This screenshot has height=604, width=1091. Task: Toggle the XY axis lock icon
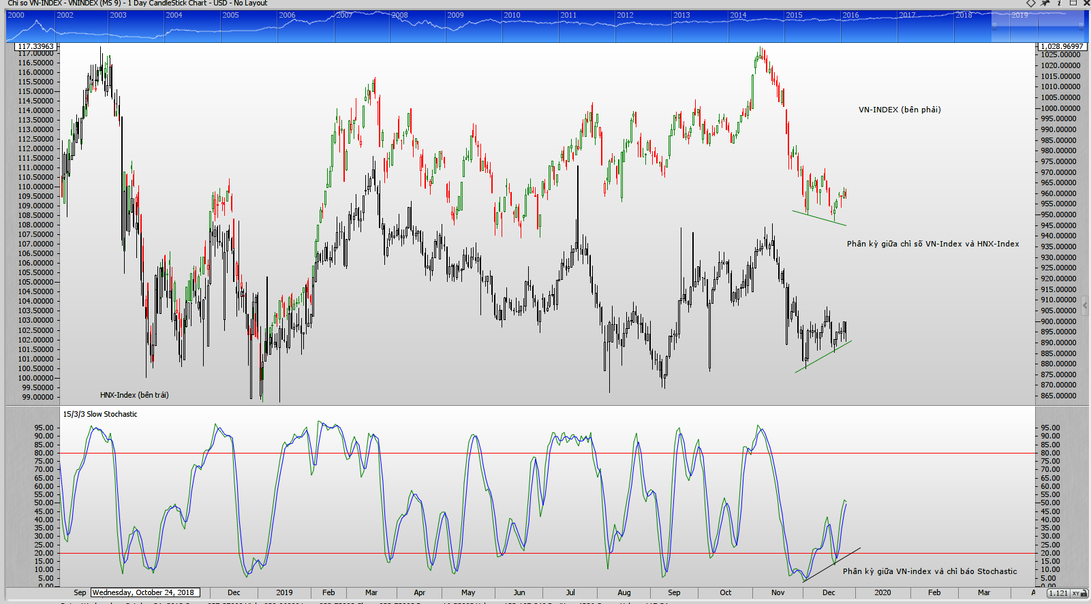point(1078,593)
